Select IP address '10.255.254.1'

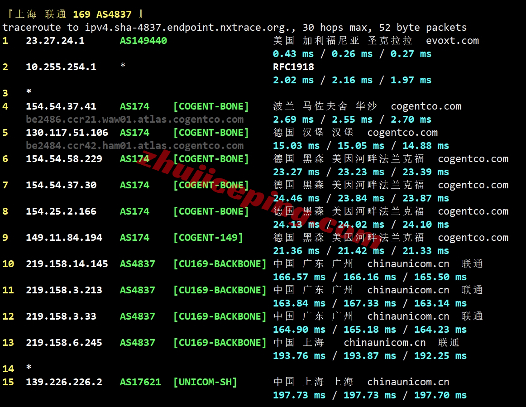click(61, 67)
